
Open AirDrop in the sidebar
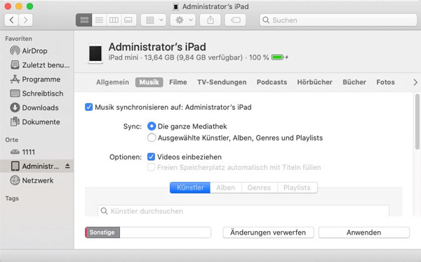29,51
